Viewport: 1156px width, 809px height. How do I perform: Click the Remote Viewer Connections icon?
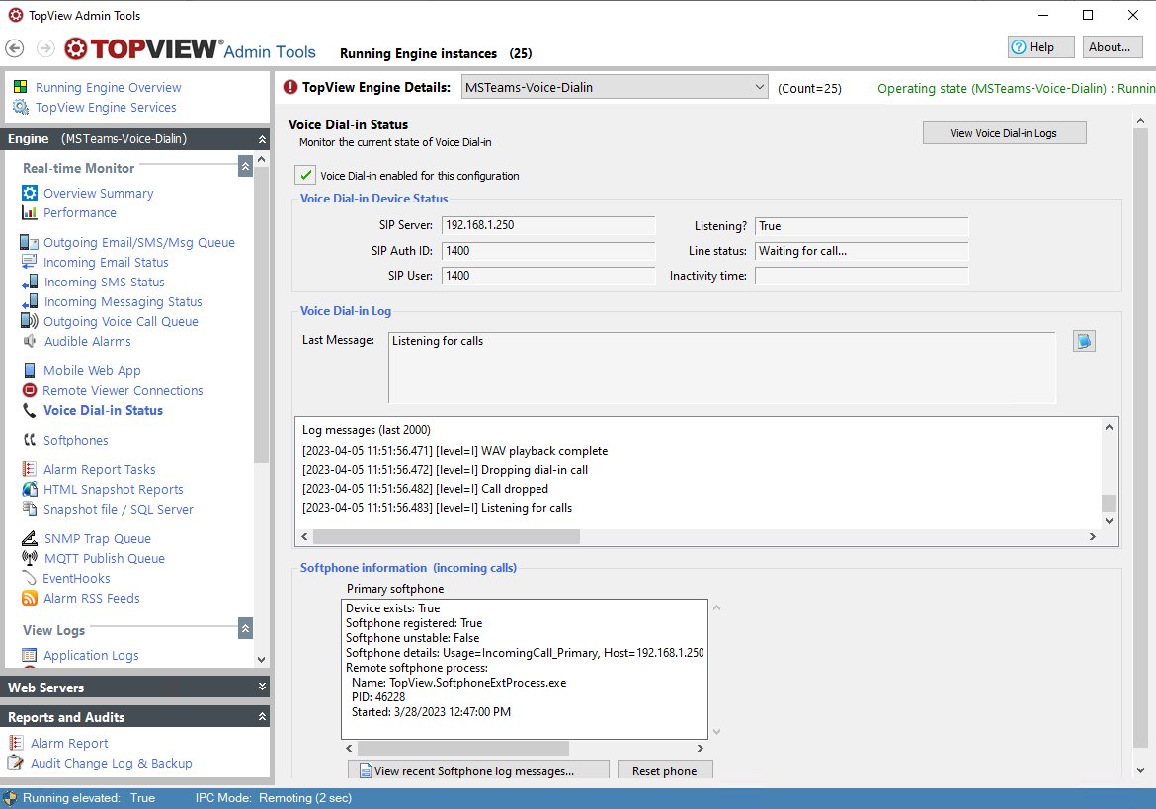[x=30, y=390]
